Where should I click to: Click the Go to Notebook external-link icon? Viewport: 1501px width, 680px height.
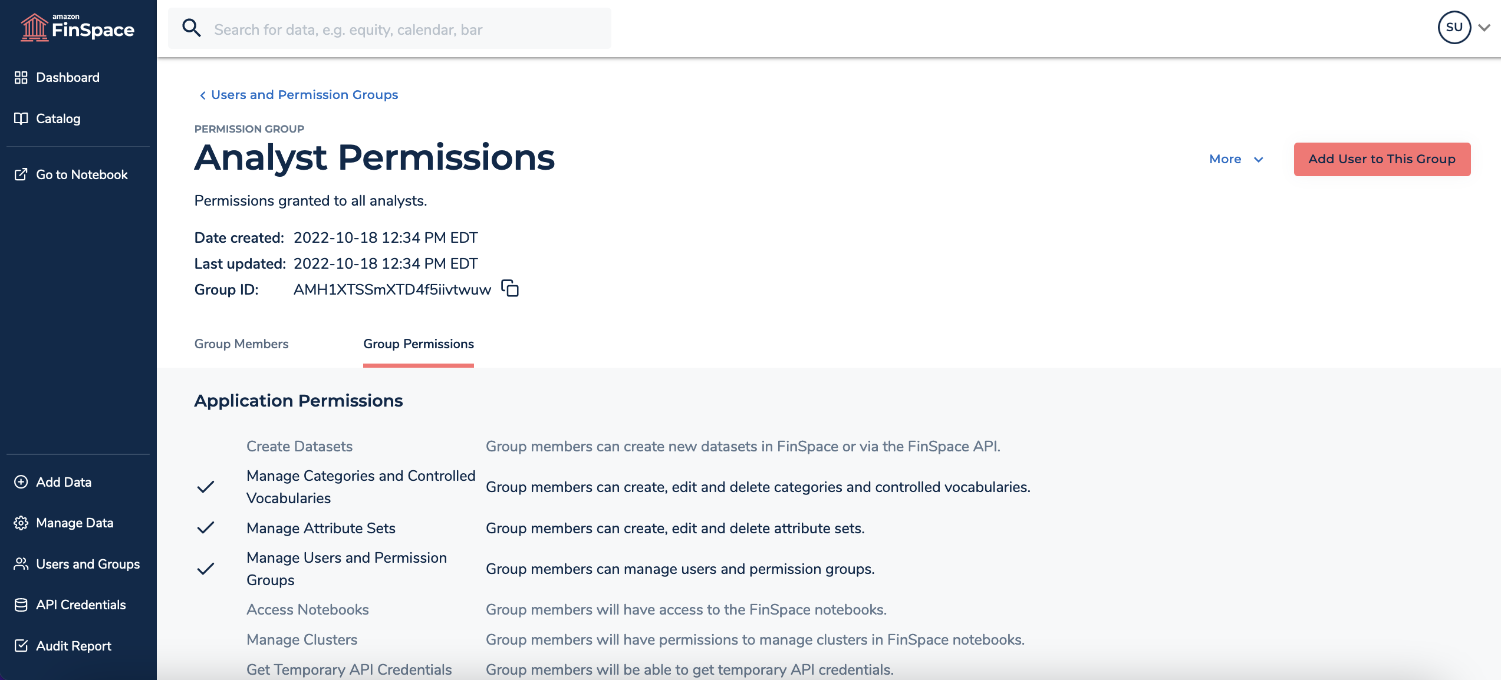(x=20, y=174)
